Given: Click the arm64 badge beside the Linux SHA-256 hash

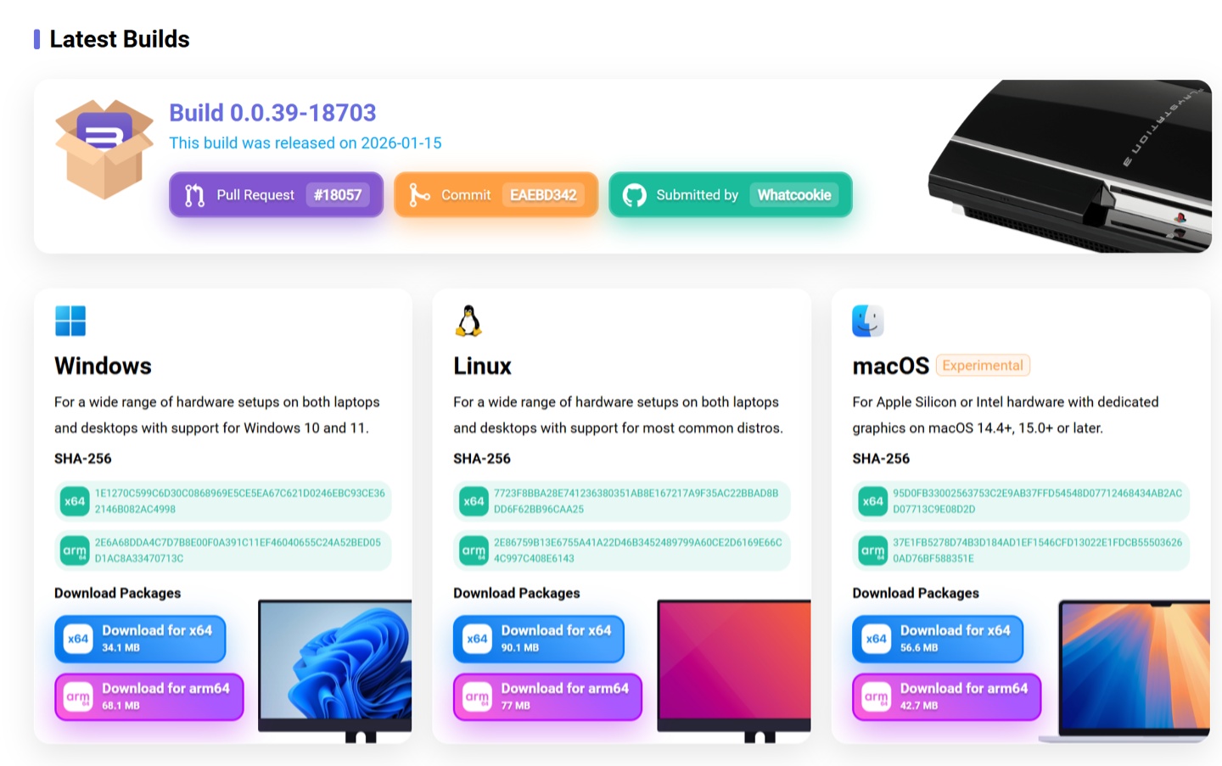Looking at the screenshot, I should point(474,551).
